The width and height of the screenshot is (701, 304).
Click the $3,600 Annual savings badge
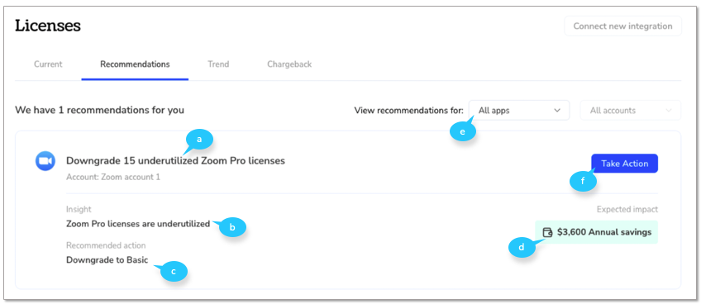click(x=596, y=232)
